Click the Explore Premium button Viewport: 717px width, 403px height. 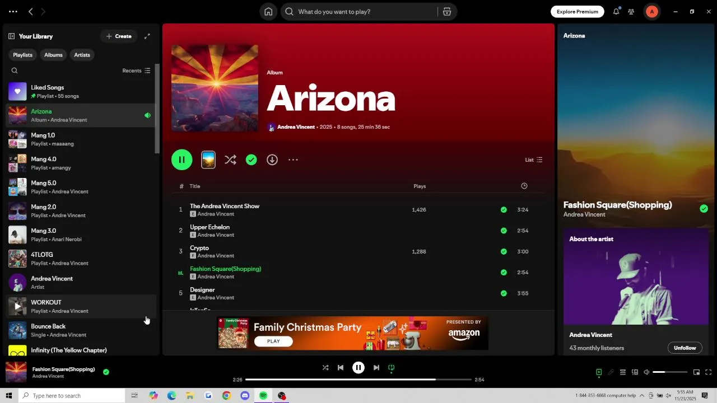[x=578, y=12]
